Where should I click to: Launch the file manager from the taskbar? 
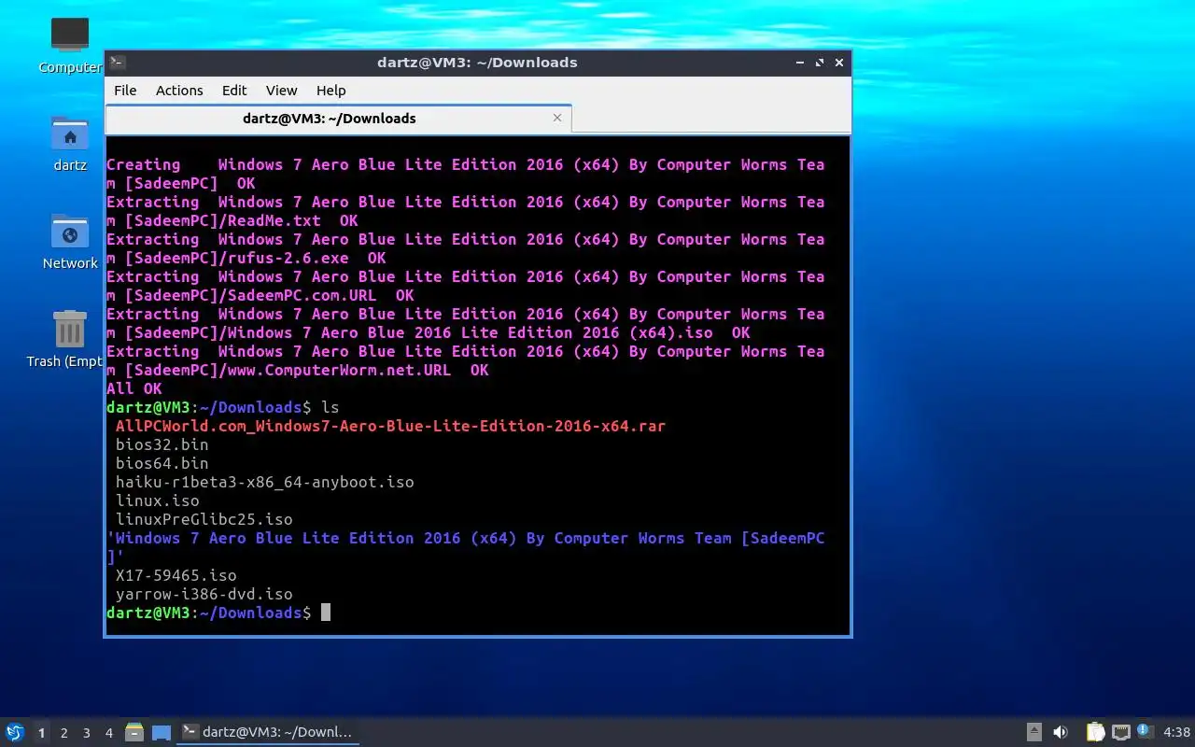coord(134,732)
